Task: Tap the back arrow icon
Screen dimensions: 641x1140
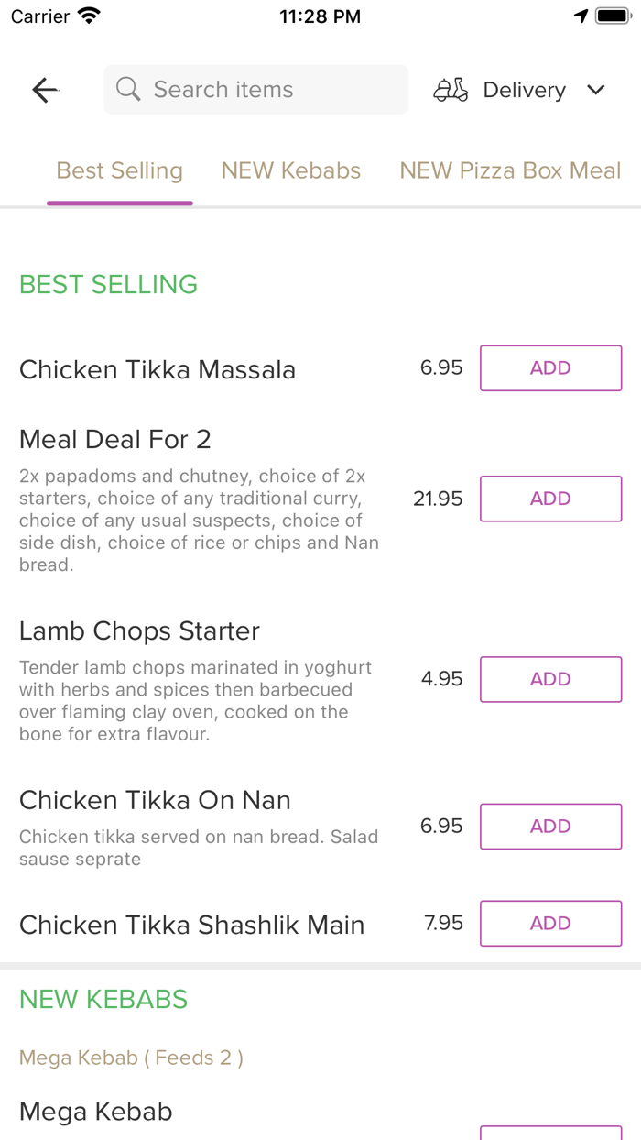Action: point(45,90)
